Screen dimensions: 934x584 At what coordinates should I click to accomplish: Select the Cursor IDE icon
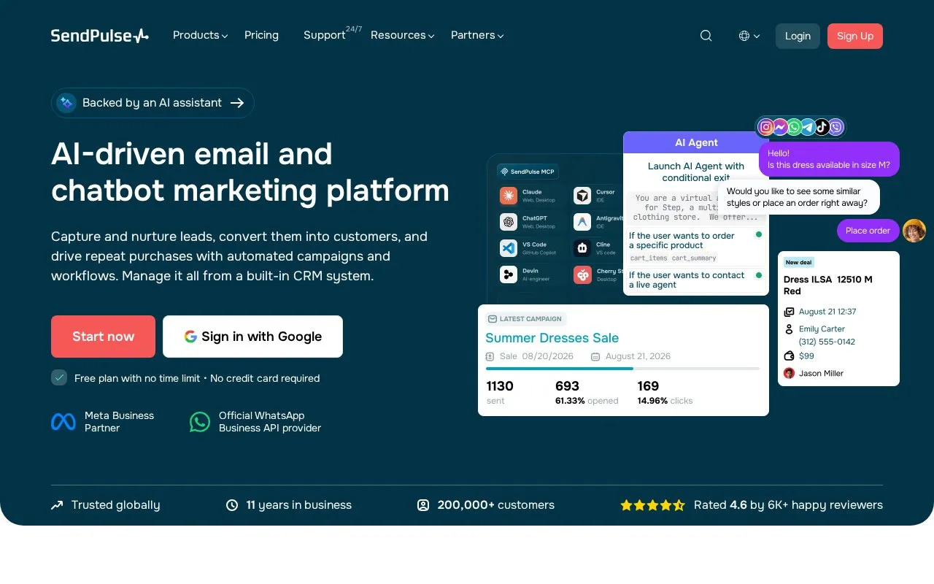click(x=582, y=196)
